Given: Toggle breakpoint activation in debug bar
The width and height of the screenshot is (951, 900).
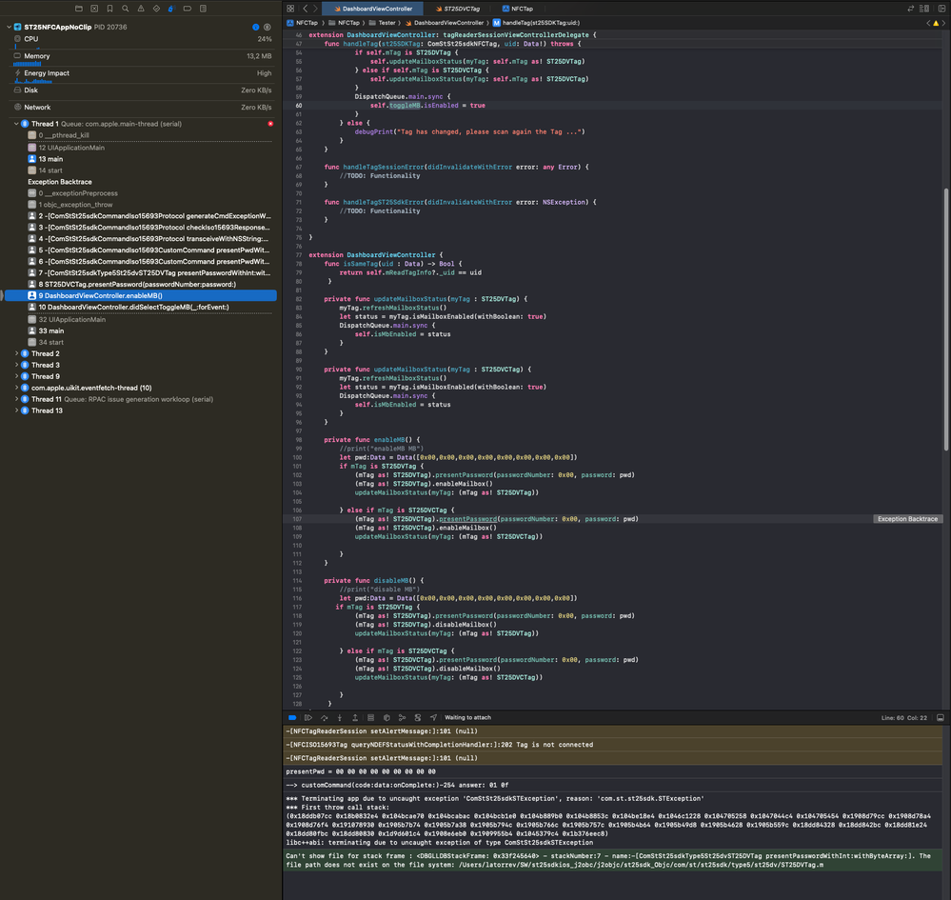Looking at the screenshot, I should click(292, 717).
